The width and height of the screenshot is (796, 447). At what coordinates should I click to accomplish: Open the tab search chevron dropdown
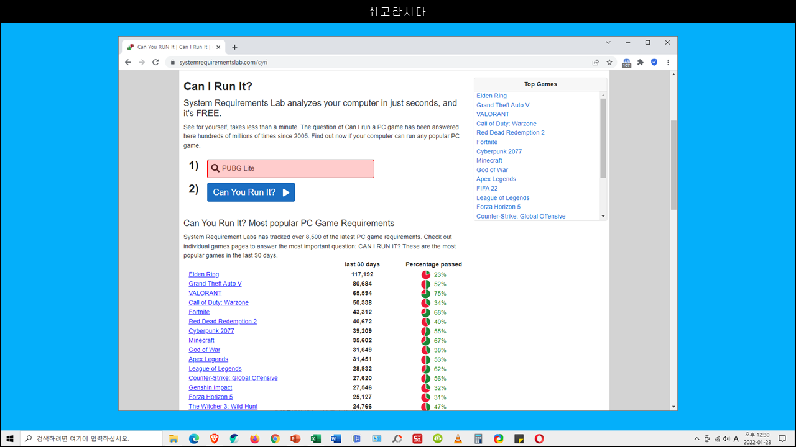[x=608, y=42]
